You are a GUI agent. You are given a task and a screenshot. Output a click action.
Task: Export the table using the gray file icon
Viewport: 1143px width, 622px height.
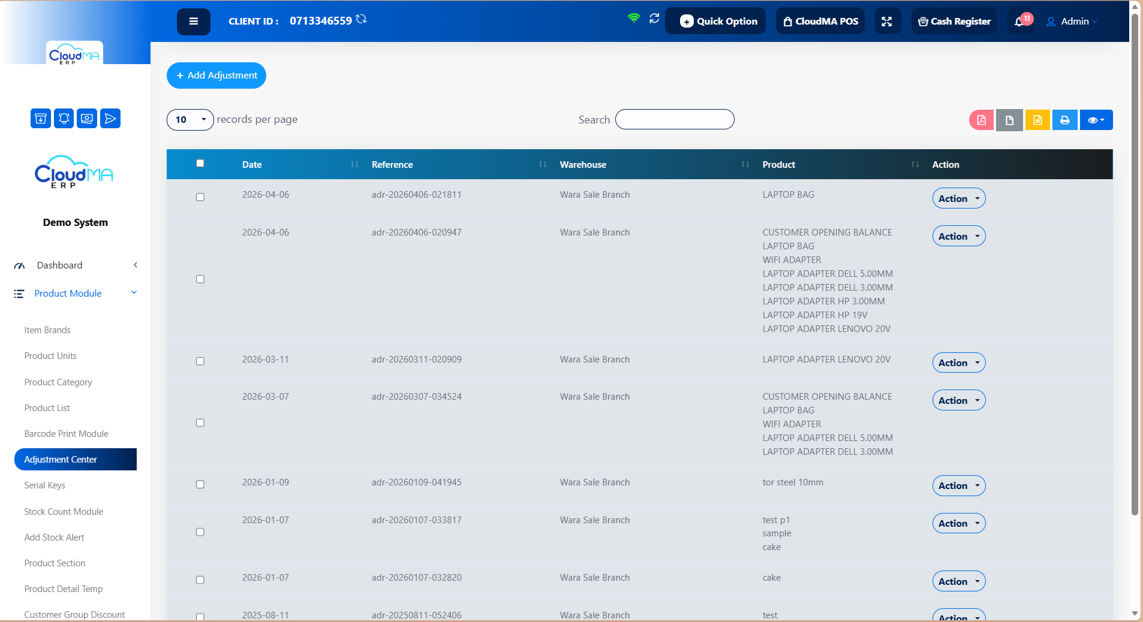pos(1009,120)
